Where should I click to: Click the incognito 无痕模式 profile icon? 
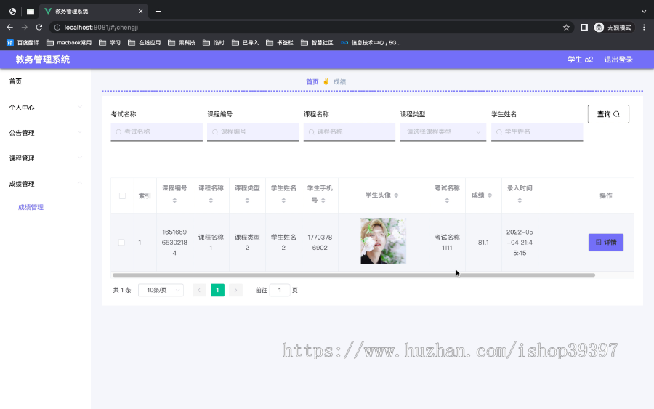point(613,27)
